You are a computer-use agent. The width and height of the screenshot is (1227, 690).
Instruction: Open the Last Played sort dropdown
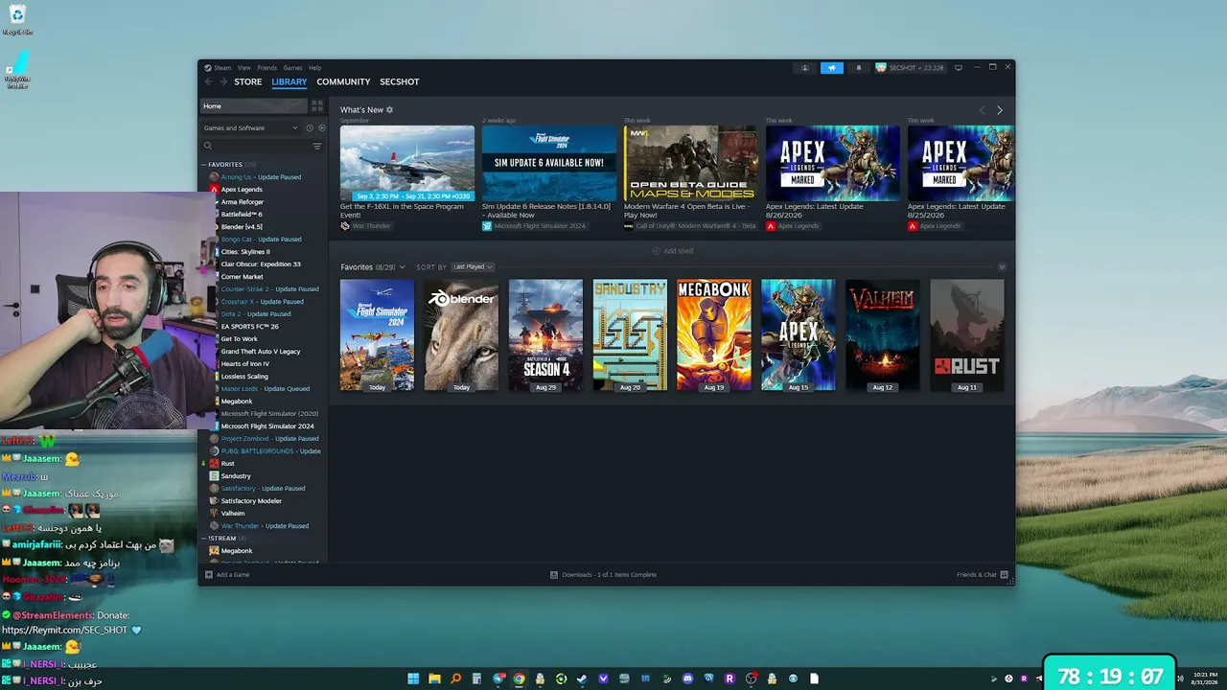[473, 267]
